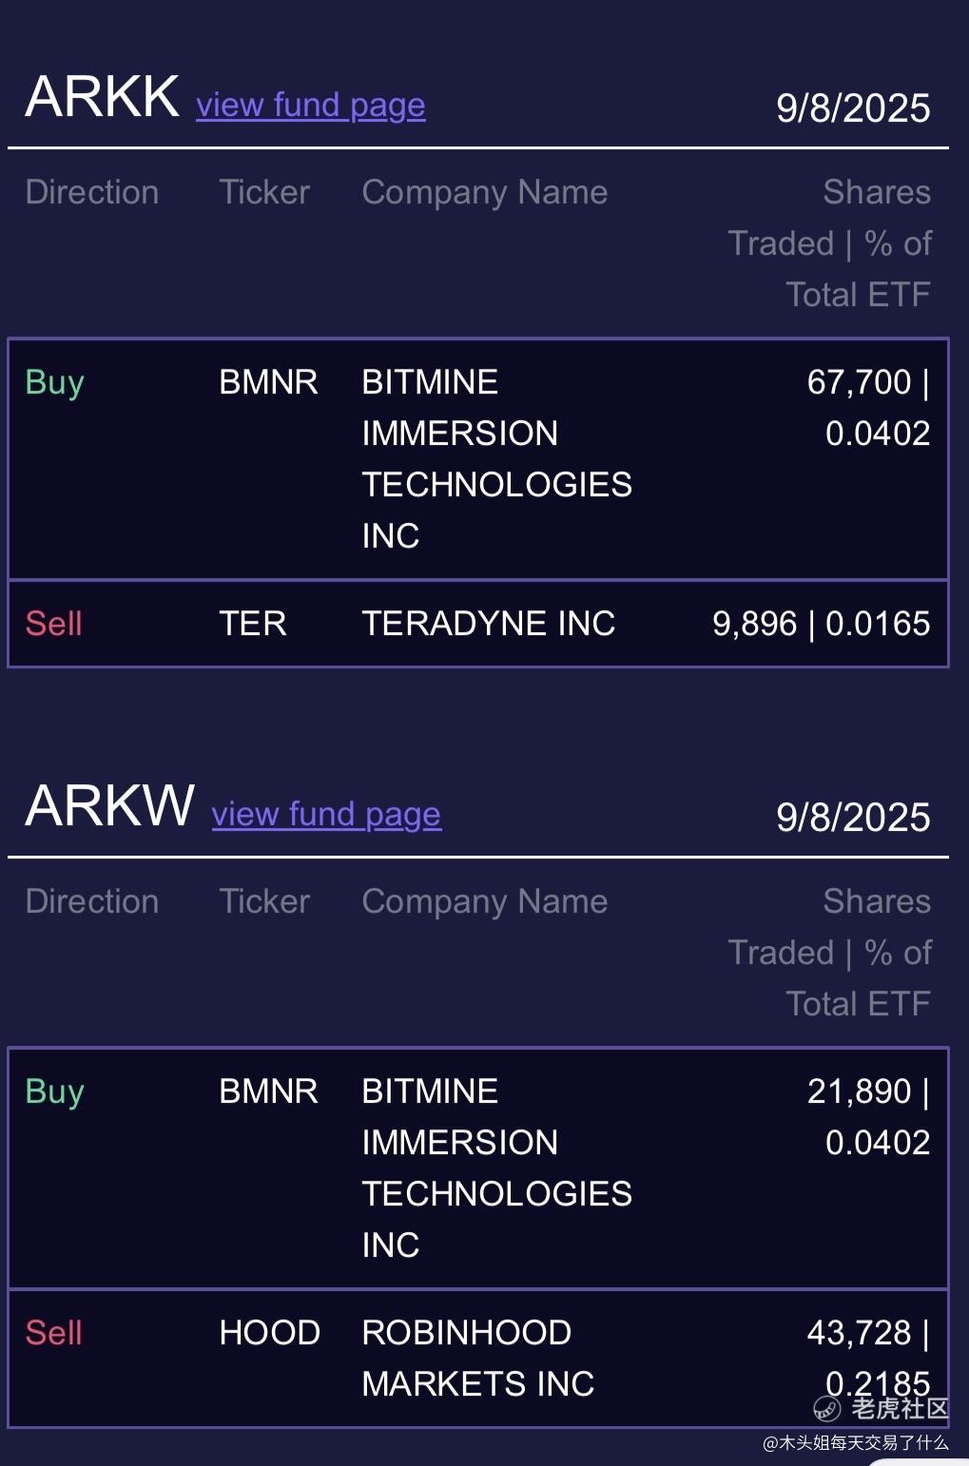Click TERADYNE INC company name

point(489,624)
